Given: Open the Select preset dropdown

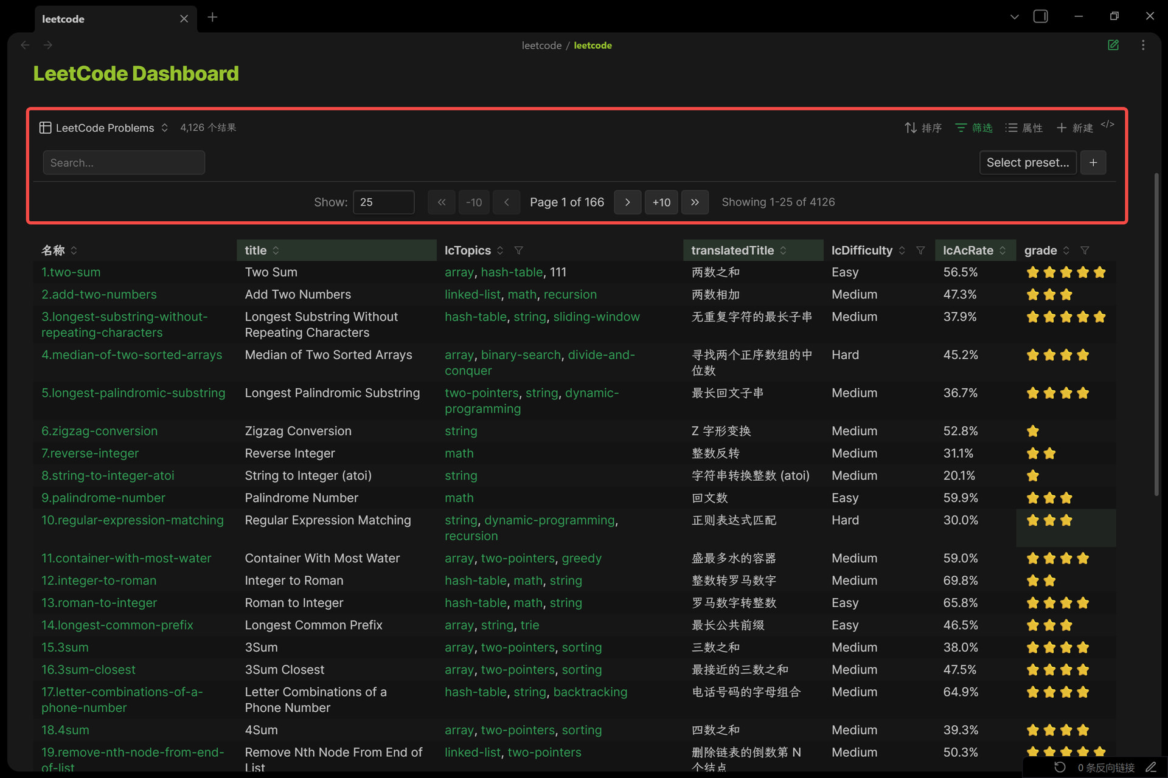Looking at the screenshot, I should pos(1027,162).
